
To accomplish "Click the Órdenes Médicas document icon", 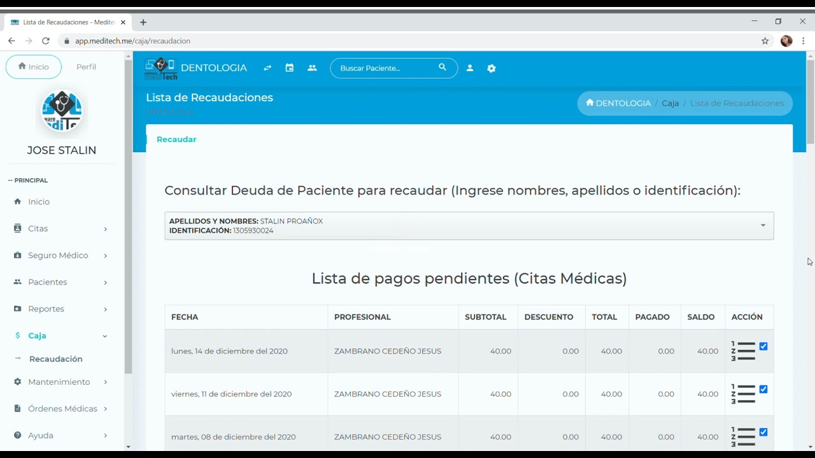I will pos(17,408).
